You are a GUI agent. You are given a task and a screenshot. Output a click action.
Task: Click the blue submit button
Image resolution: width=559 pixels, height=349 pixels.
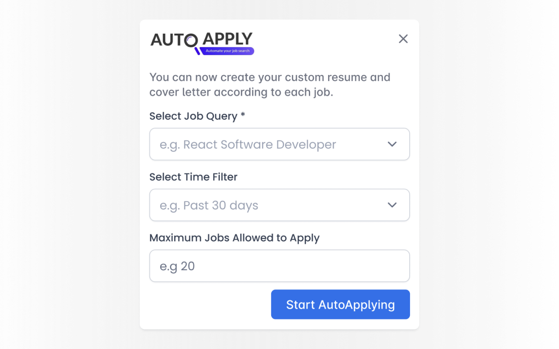click(340, 304)
